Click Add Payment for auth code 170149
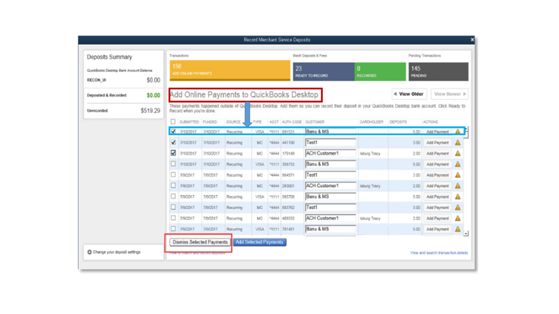Image resolution: width=559 pixels, height=314 pixels. [x=438, y=154]
